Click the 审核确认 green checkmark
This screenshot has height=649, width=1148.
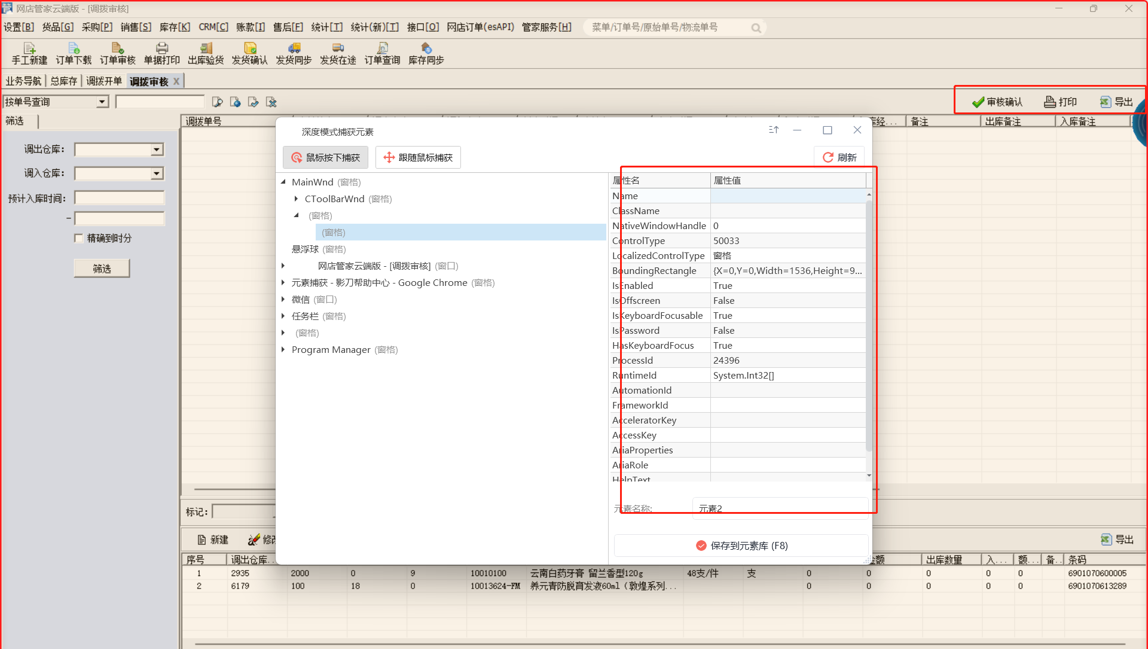point(978,102)
